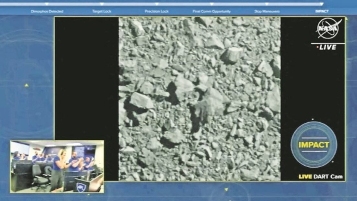This screenshot has height=201, width=357.
Task: Click the marker above IMPACT stage
Action: coord(321,4)
